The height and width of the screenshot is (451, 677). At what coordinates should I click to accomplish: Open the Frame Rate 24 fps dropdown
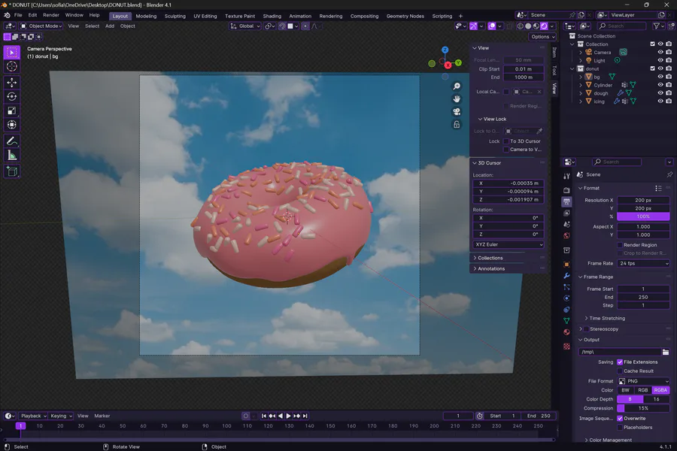643,263
